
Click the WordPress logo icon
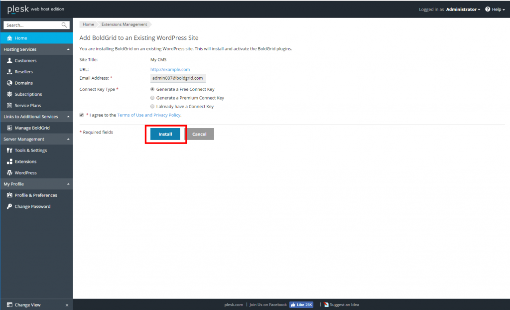tap(9, 173)
